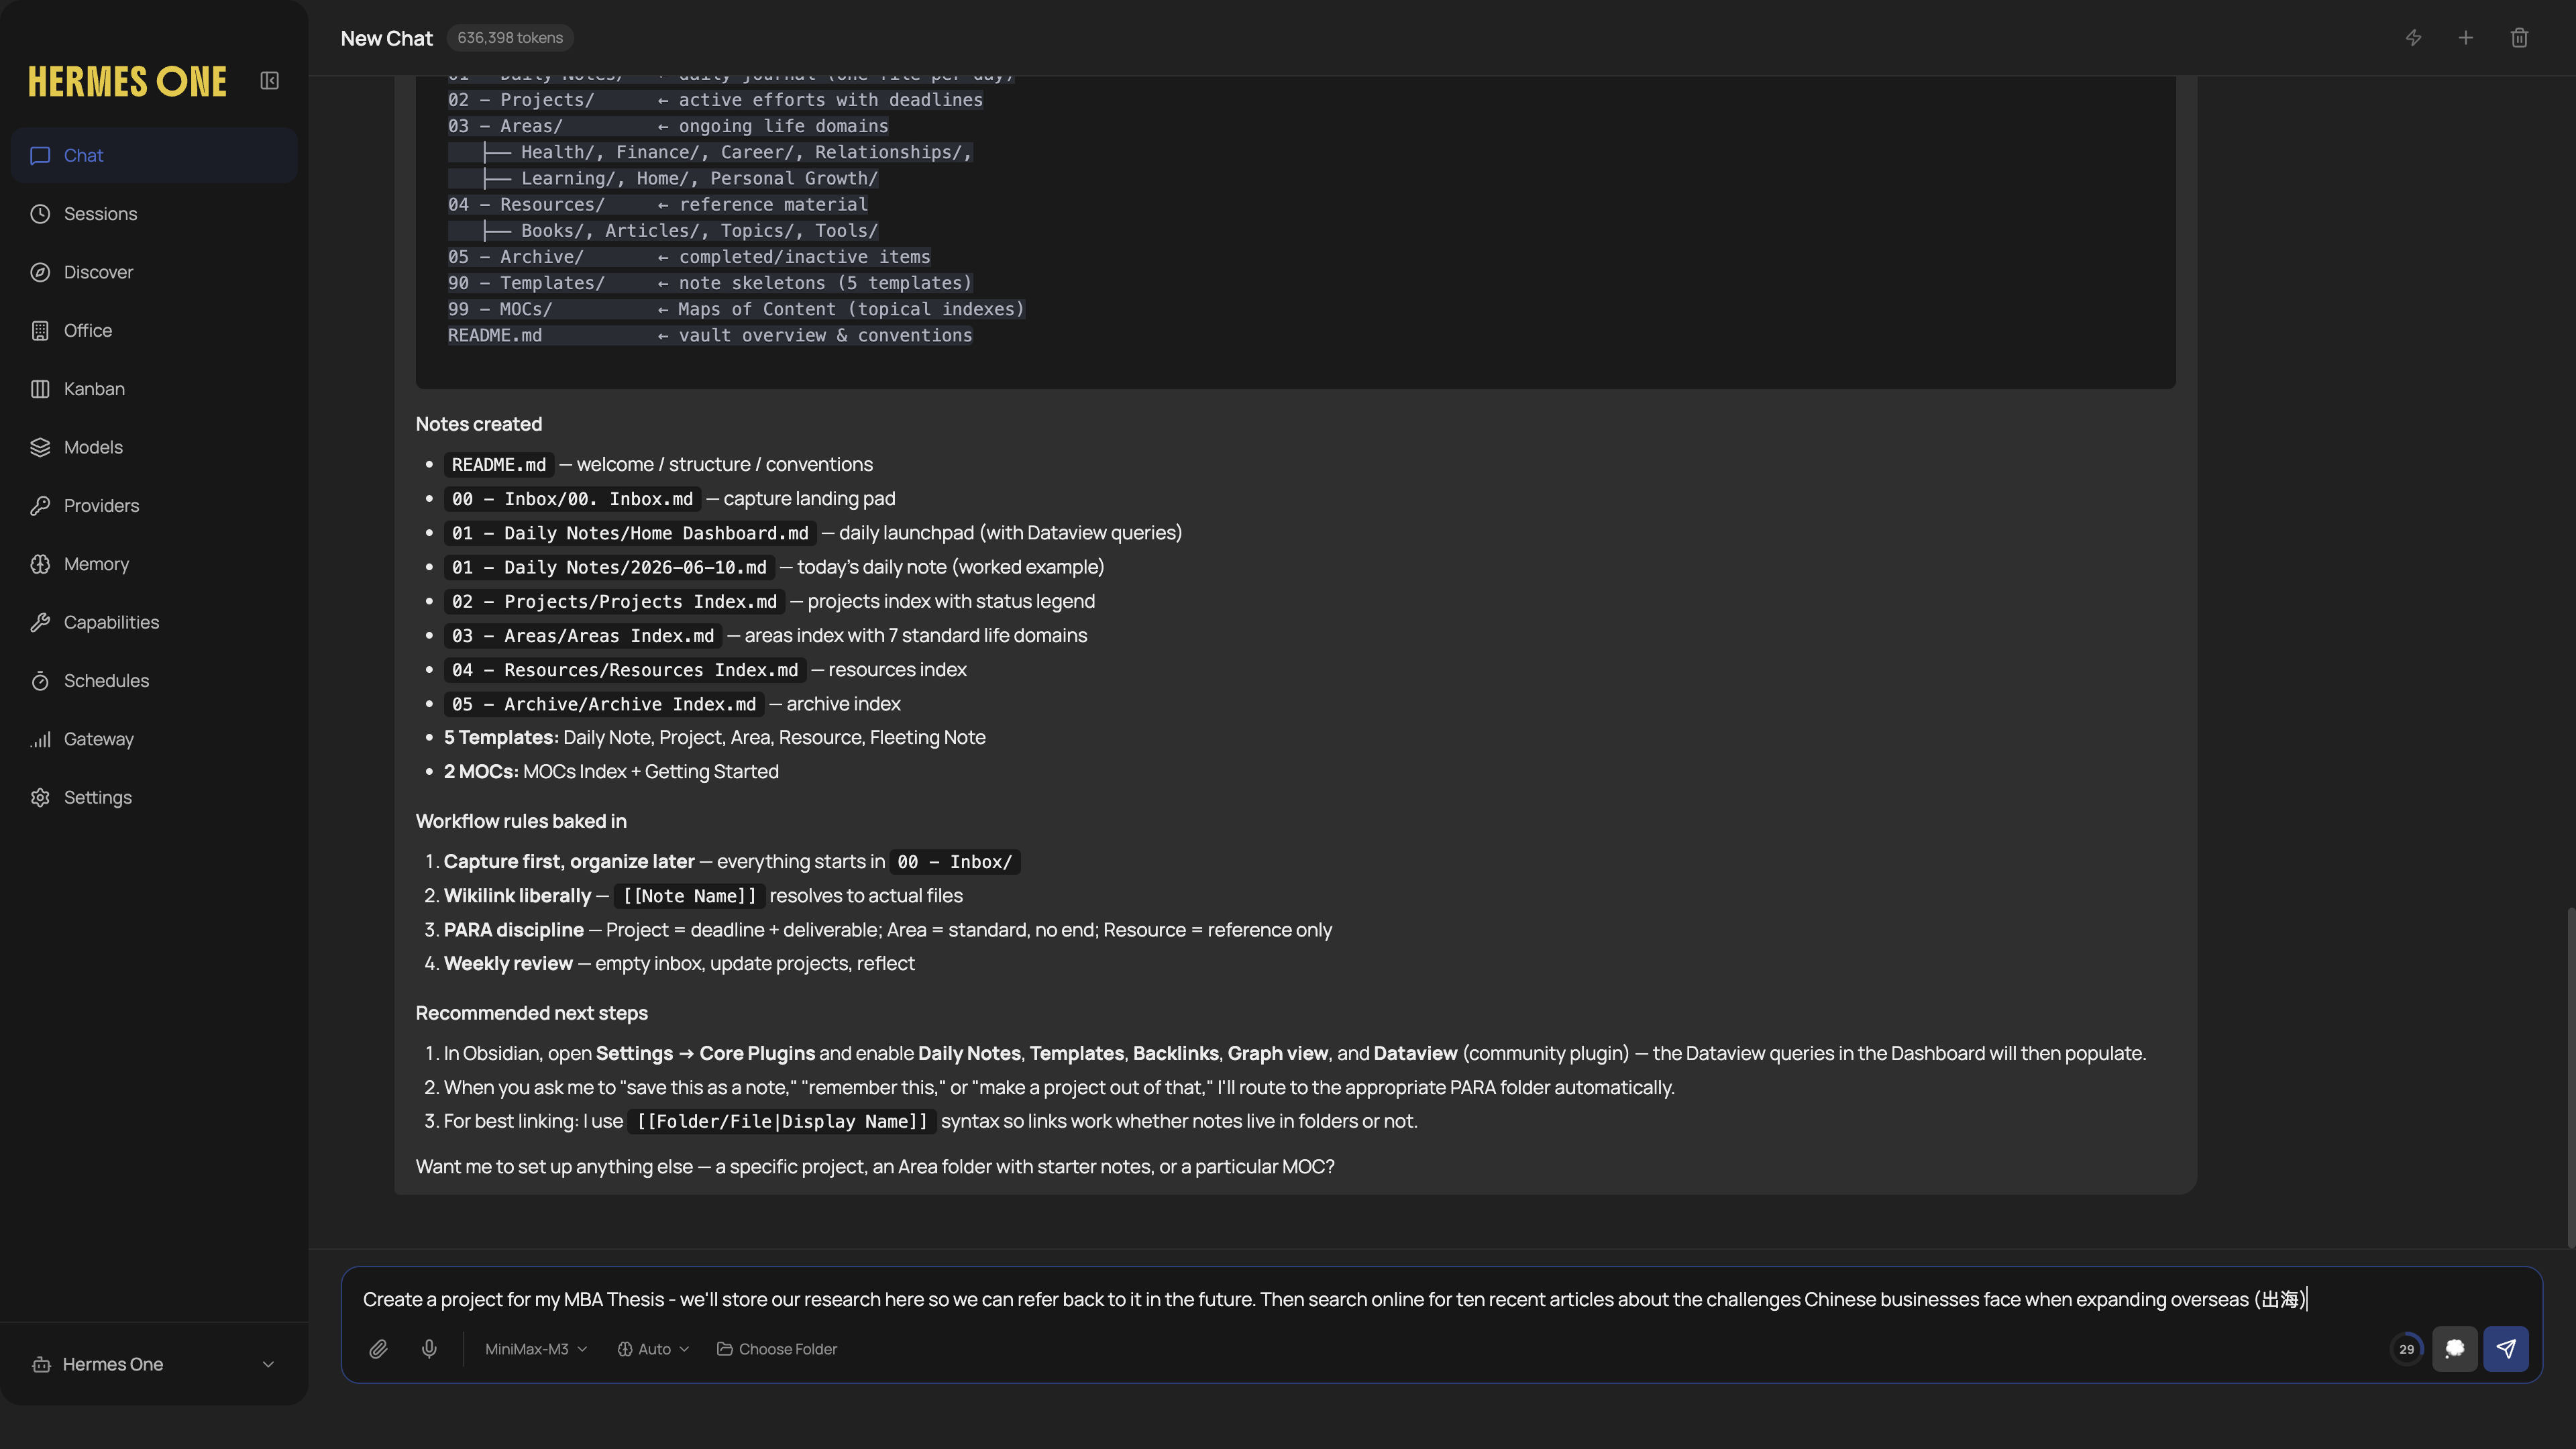
Task: Click the [[Folder/File|Display Name]] code label
Action: pyautogui.click(x=783, y=1121)
